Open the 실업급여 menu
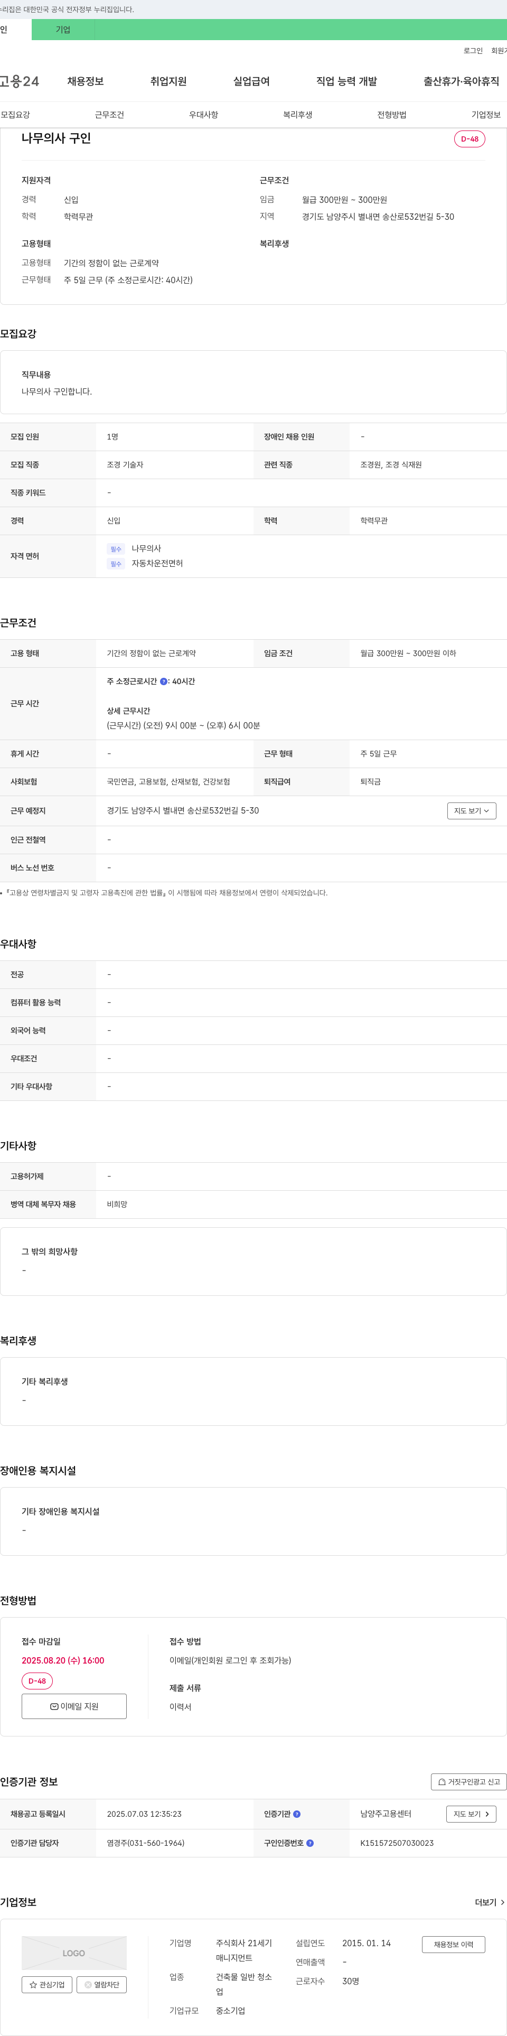The width and height of the screenshot is (507, 2036). click(x=251, y=81)
